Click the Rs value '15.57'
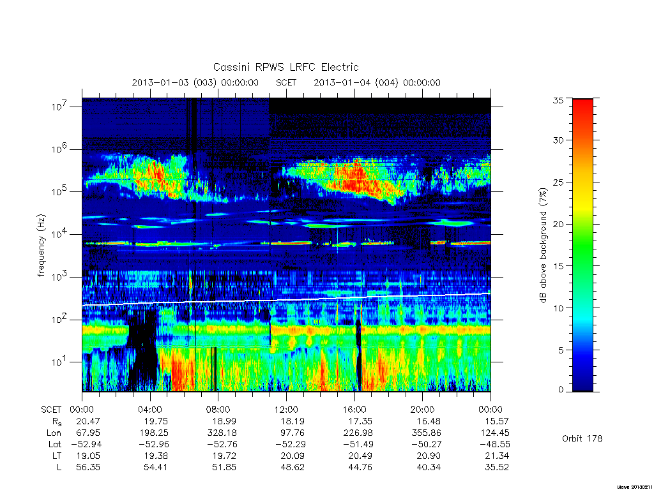Screen dimensions: 654x490 point(497,421)
